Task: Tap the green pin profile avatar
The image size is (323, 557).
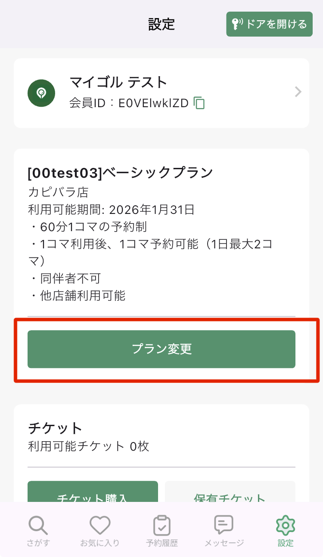Action: coord(41,93)
